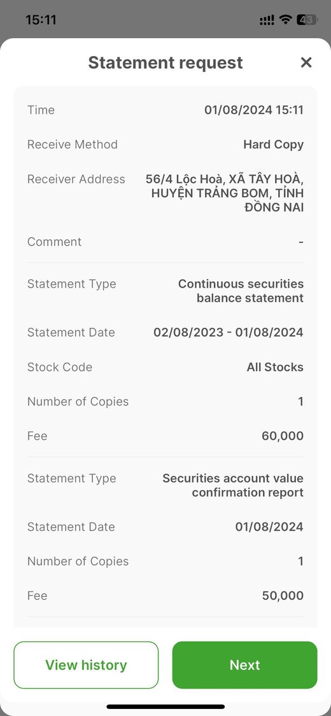Proceed with the Next button

pyautogui.click(x=244, y=665)
